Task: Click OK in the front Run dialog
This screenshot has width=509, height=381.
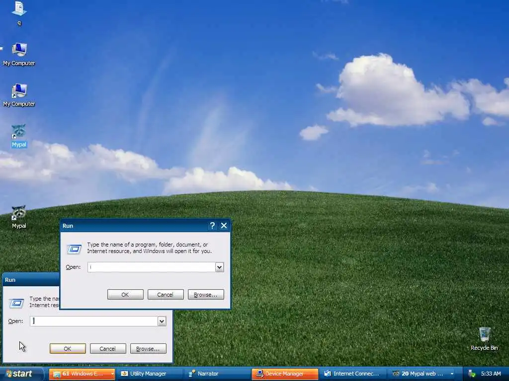Action: pyautogui.click(x=125, y=295)
